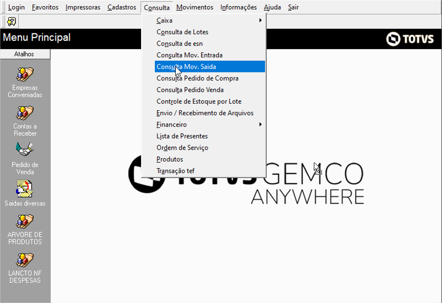Open the Ajuda menu
The height and width of the screenshot is (303, 442).
(272, 7)
